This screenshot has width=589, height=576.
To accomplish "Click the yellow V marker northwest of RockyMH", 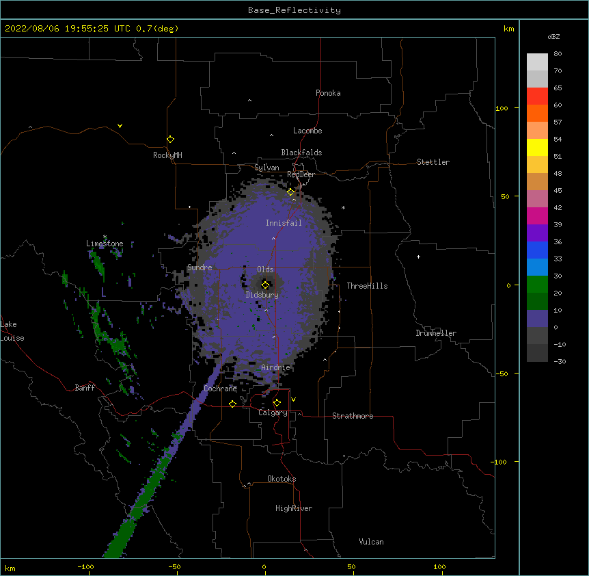I will click(x=120, y=126).
